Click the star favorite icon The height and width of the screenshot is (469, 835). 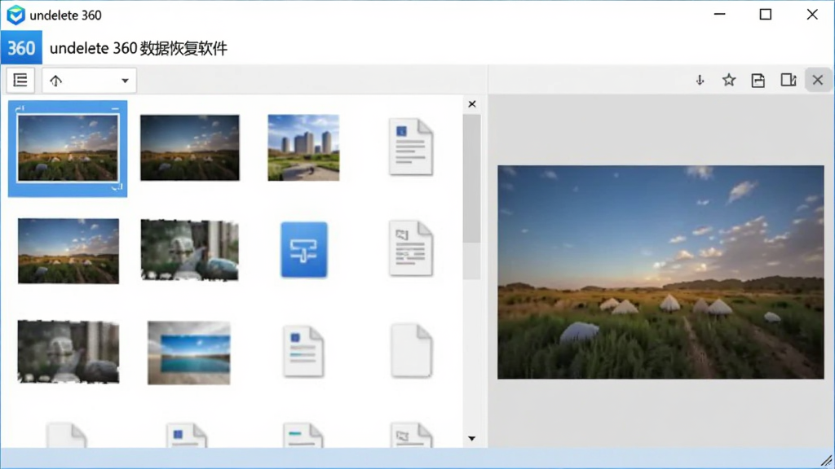pos(728,81)
